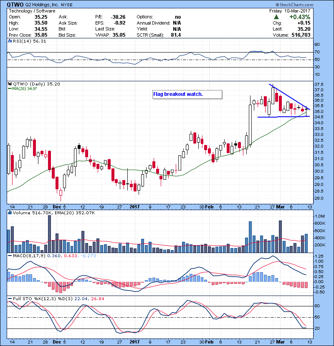Click the Friday 10-Mar-2017 date
Image resolution: width=334 pixels, height=346 pixels.
290,11
